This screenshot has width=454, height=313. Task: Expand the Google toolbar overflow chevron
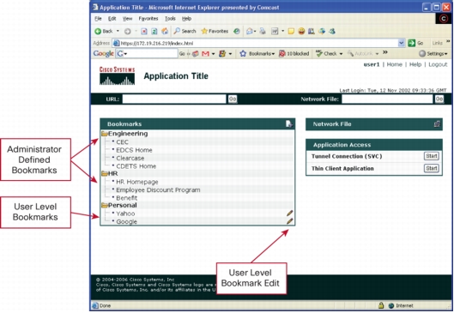(384, 52)
